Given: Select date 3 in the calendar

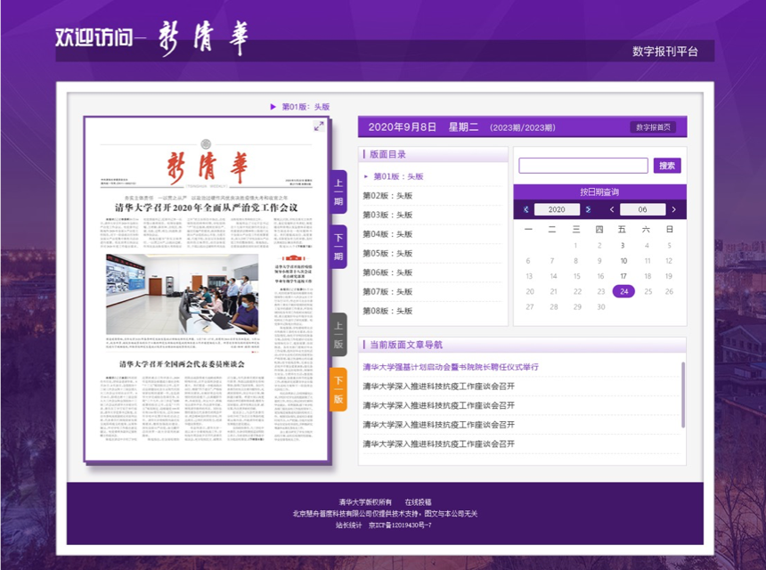Looking at the screenshot, I should [x=623, y=246].
